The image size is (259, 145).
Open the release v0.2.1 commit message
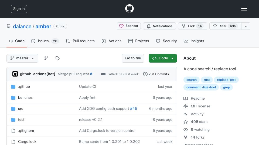91,120
